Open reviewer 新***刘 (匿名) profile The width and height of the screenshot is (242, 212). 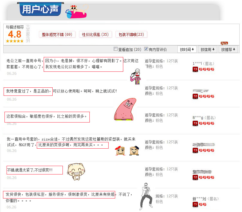[206, 199]
